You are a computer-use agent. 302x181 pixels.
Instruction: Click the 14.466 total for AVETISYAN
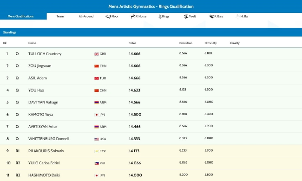(x=135, y=127)
